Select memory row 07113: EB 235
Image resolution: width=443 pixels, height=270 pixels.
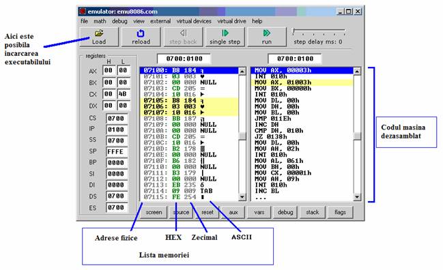[189, 185]
